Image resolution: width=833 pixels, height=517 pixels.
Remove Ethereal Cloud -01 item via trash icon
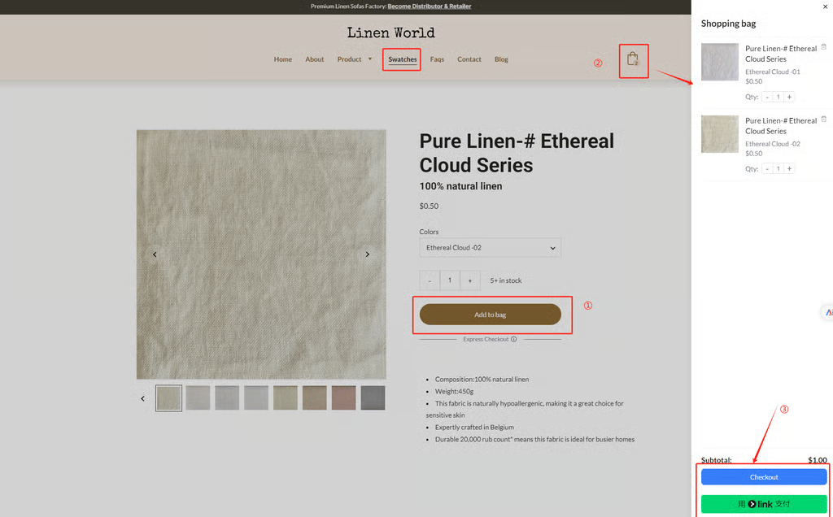tap(823, 46)
